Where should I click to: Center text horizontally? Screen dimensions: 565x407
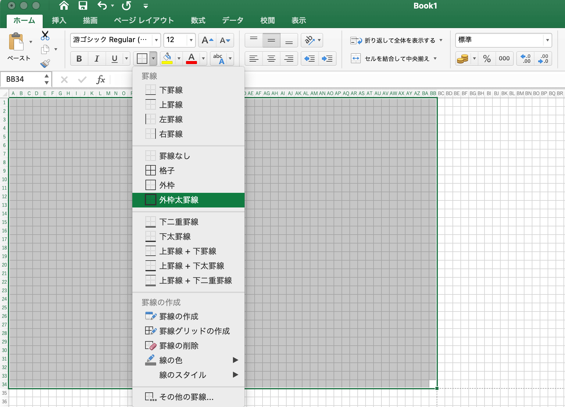(271, 59)
